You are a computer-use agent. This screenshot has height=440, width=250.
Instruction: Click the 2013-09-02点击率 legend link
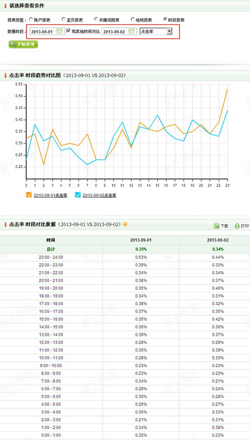pos(100,195)
